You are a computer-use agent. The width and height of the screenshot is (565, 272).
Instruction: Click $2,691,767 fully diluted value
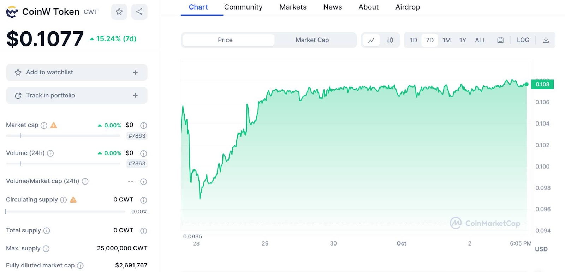tap(131, 265)
